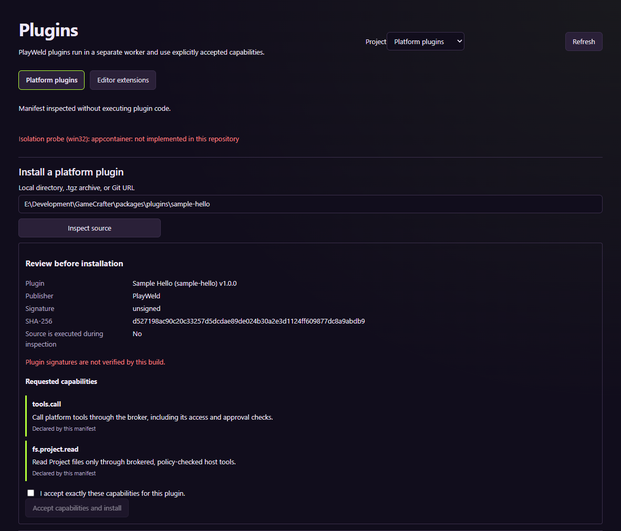621x531 pixels.
Task: Click 'Local directory, .tgz archive, or Git URL' label
Action: 76,188
